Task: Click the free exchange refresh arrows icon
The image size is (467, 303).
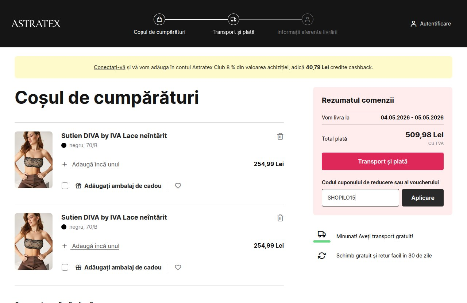Action: coord(321,256)
